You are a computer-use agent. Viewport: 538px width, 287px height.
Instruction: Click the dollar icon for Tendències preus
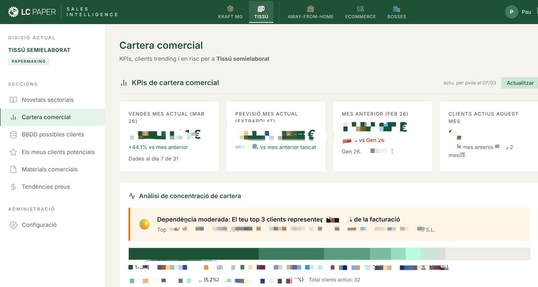click(13, 187)
